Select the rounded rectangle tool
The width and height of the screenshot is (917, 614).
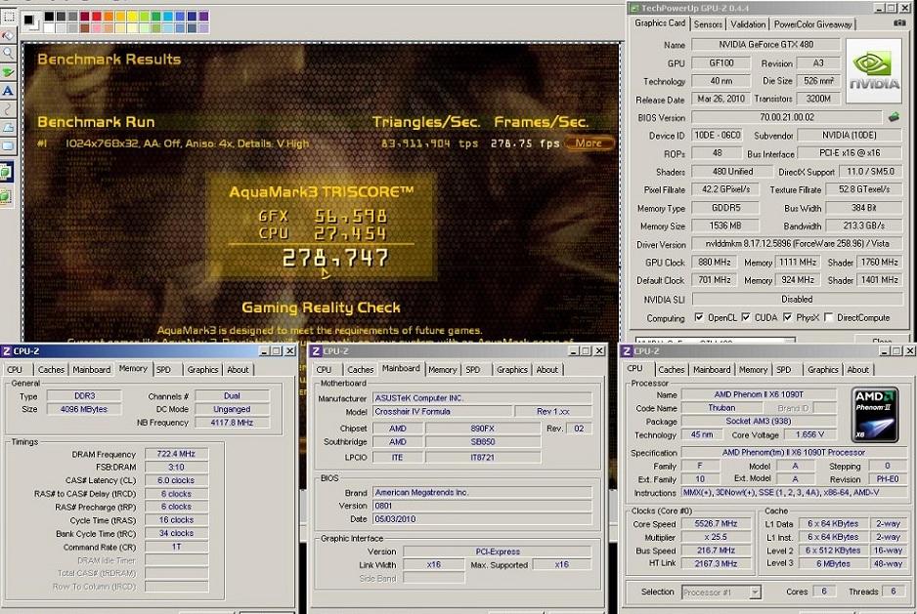pyautogui.click(x=8, y=146)
